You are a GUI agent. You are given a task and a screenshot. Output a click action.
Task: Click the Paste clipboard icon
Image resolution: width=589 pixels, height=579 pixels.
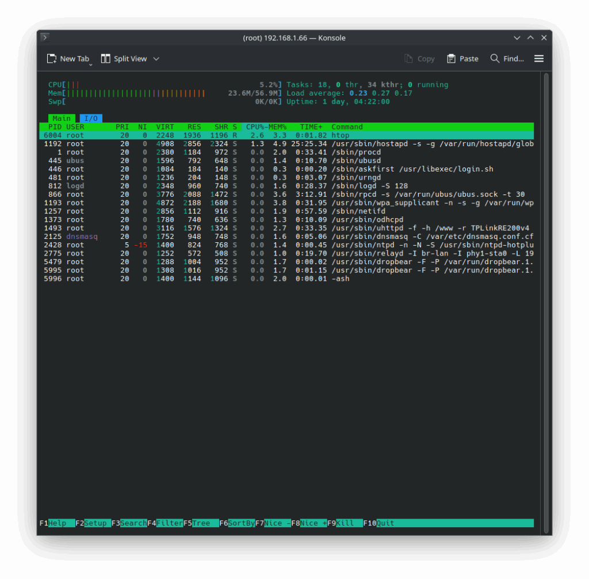pyautogui.click(x=452, y=59)
